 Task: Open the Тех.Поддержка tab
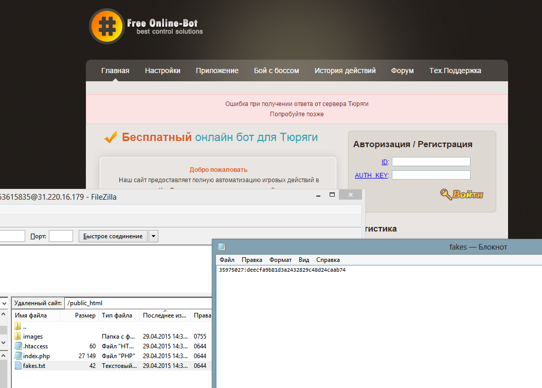[455, 70]
